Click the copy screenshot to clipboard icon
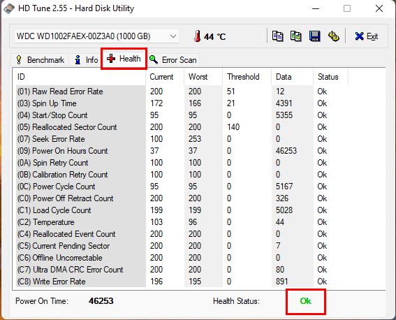396x320 pixels. point(296,36)
